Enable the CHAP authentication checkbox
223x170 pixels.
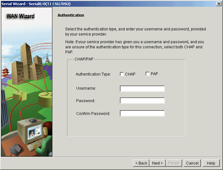pyautogui.click(x=122, y=74)
